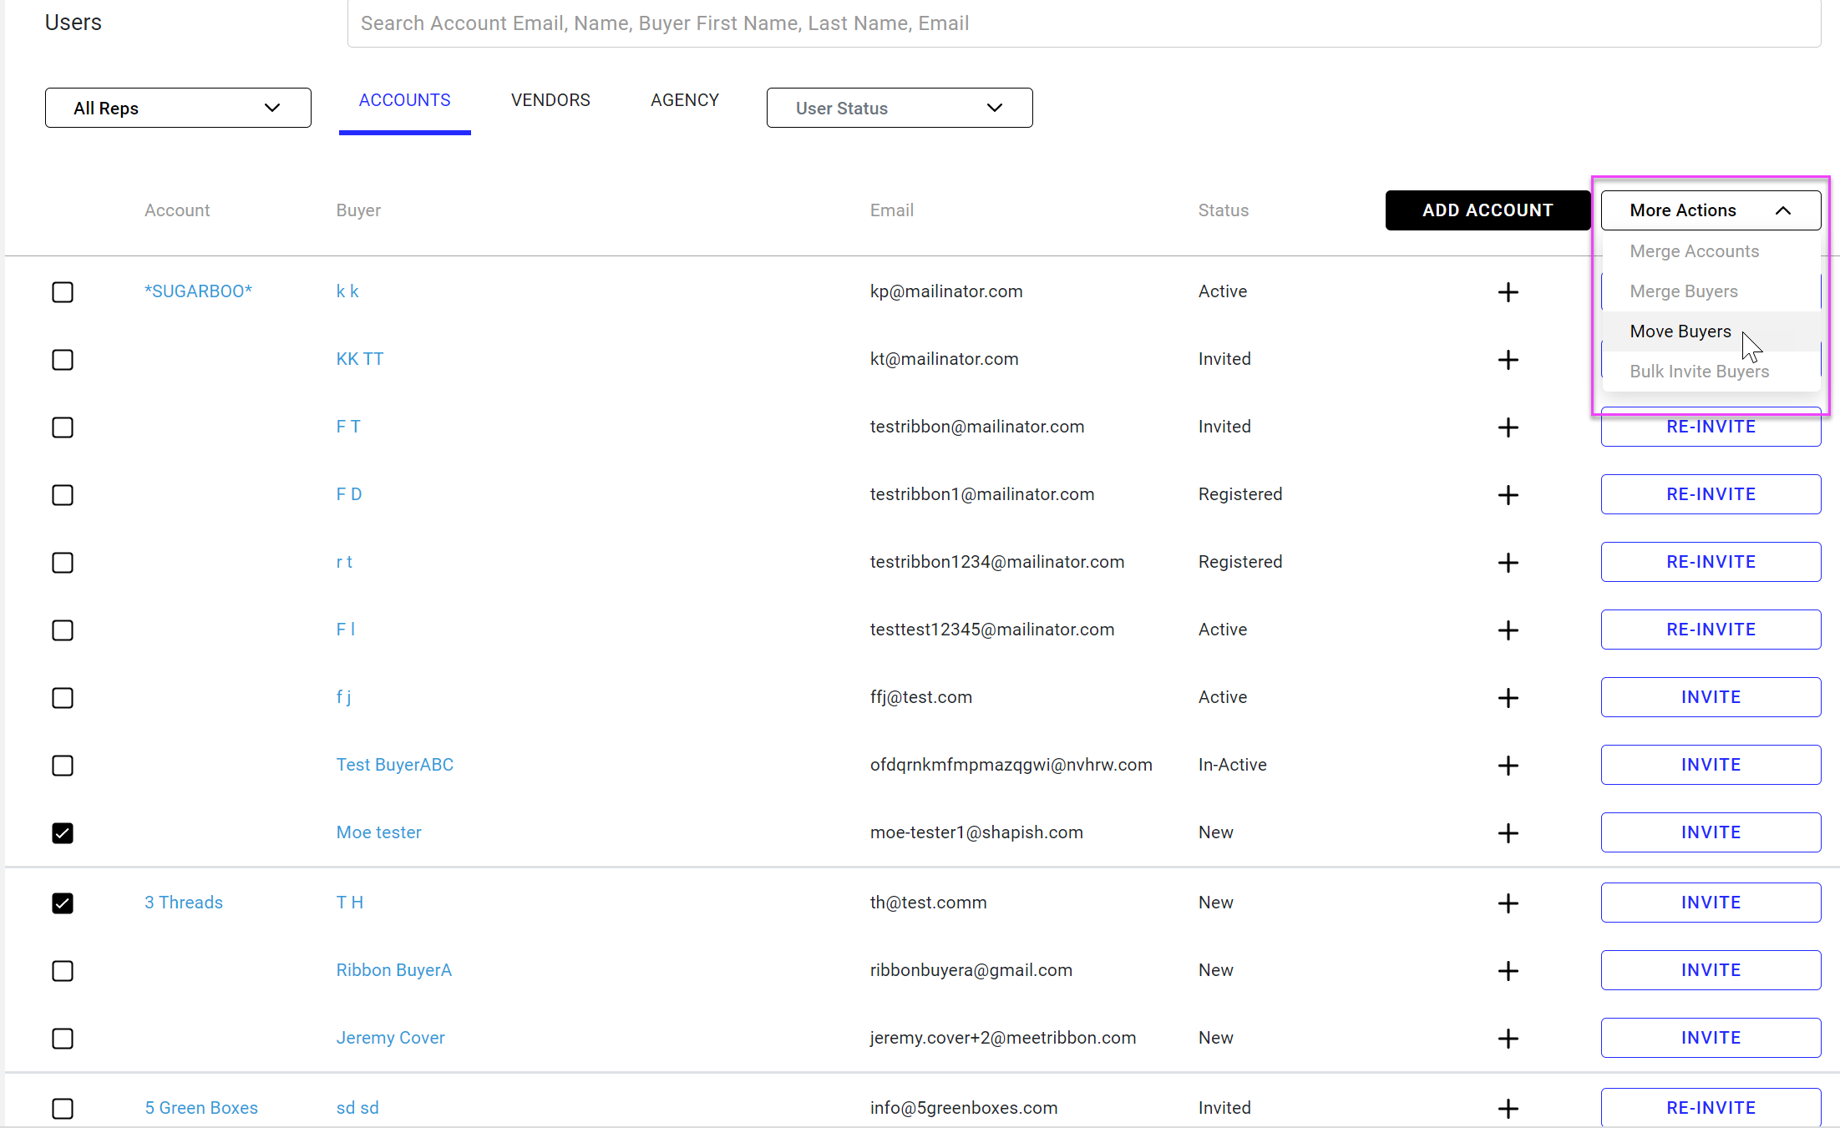Open the Ribbon BuyerA buyer link
The height and width of the screenshot is (1138, 1840).
393,970
